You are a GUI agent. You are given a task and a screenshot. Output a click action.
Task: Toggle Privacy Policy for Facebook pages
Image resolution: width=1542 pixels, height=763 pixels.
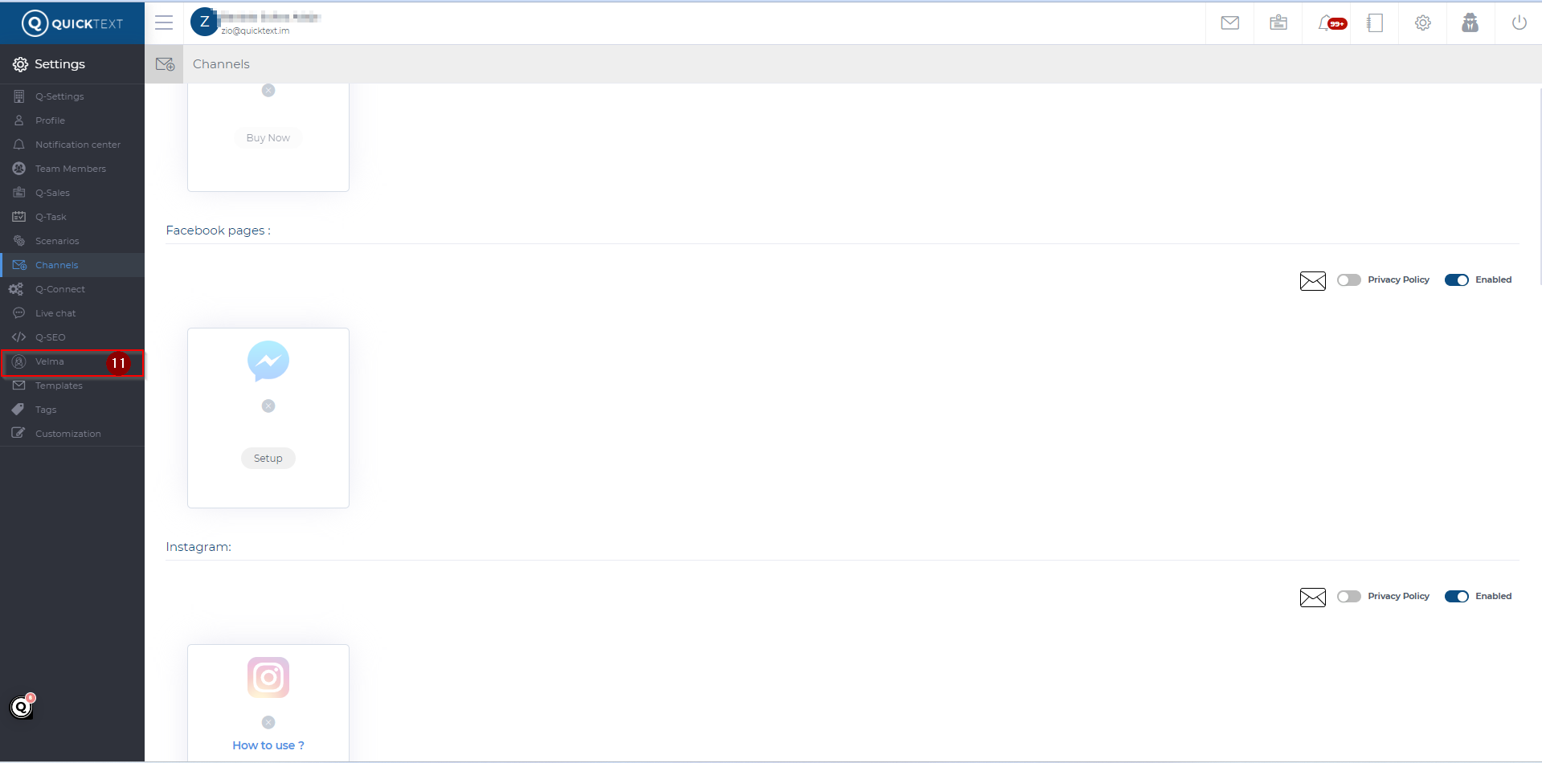pos(1348,280)
